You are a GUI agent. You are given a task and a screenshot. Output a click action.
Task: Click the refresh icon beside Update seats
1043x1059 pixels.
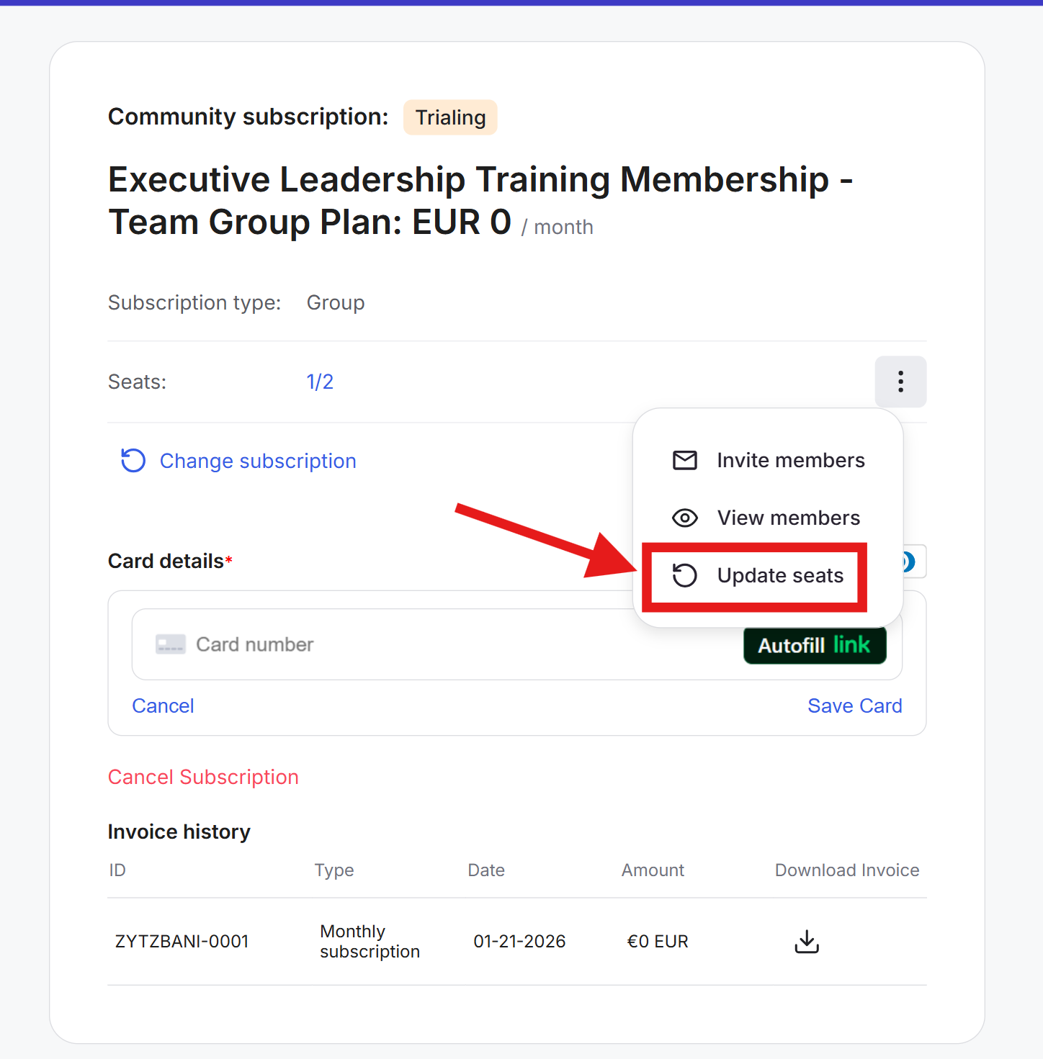pyautogui.click(x=684, y=576)
